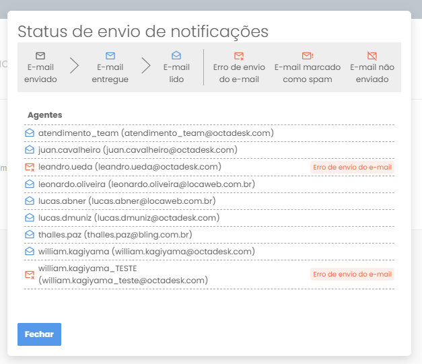
Task: Select leonardo.oliveira@locaweb.com.br agent text
Action: [147, 184]
